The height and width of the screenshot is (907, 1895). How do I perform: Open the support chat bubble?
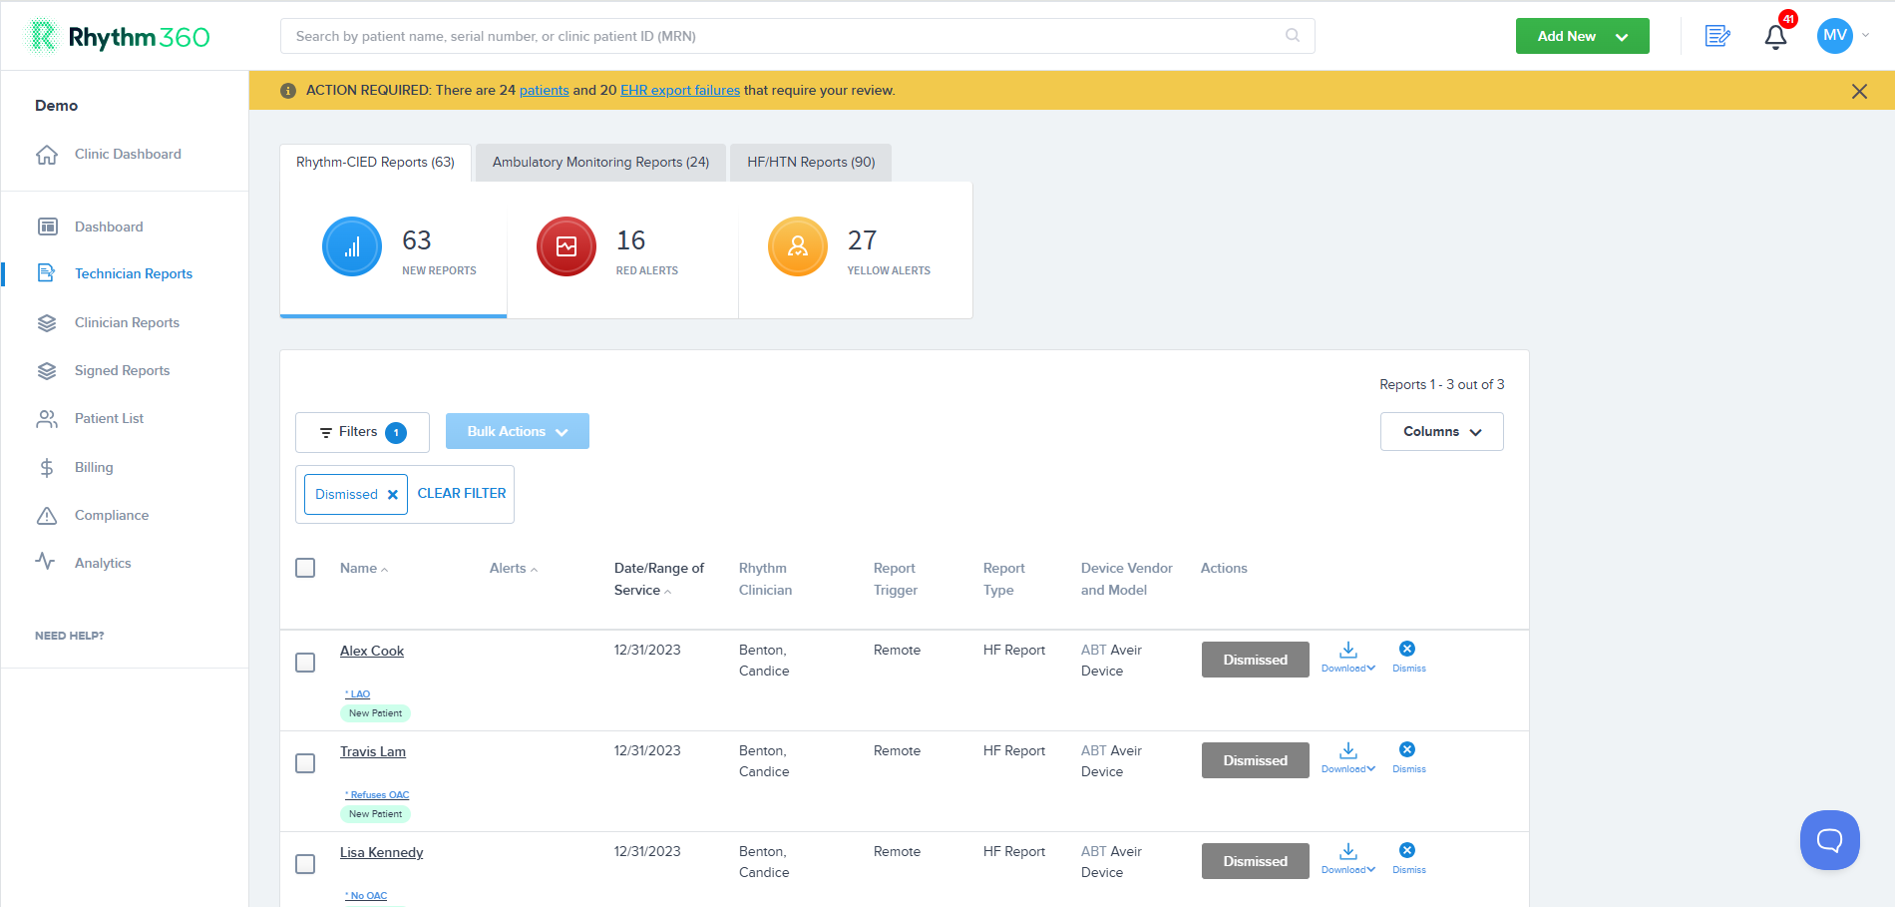(x=1829, y=840)
